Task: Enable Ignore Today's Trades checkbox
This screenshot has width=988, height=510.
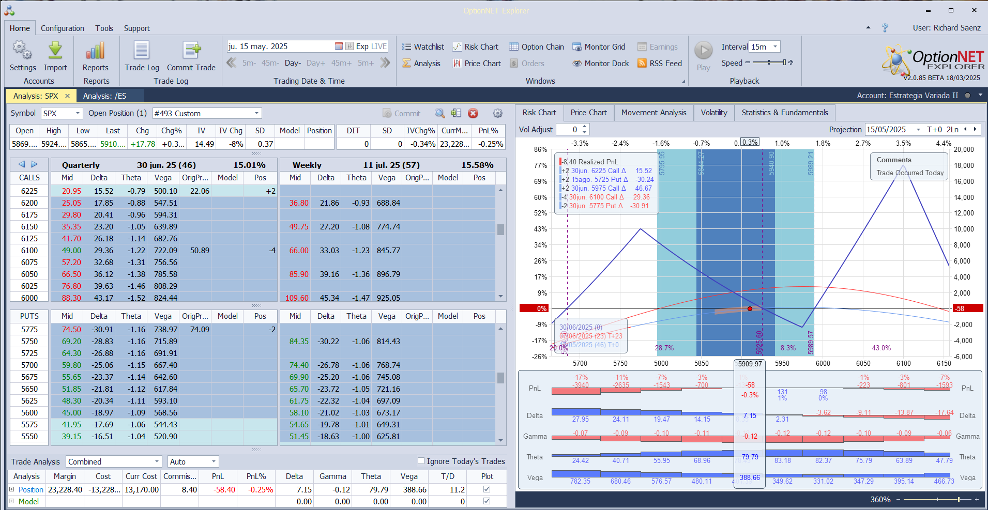Action: tap(421, 461)
